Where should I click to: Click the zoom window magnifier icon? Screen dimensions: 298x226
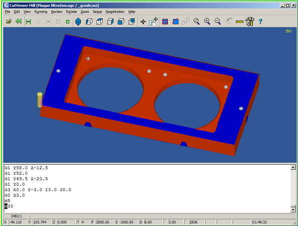[x=196, y=21]
